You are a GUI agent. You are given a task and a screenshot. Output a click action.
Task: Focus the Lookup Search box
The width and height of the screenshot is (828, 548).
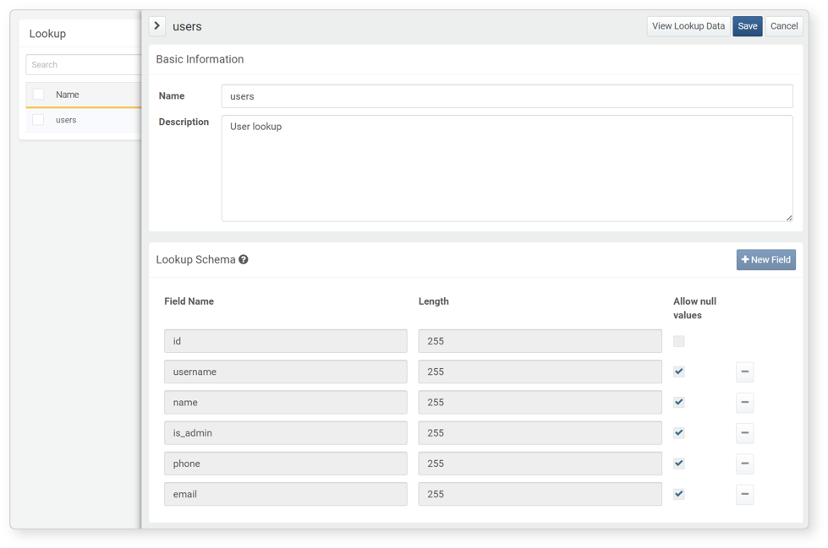point(84,64)
